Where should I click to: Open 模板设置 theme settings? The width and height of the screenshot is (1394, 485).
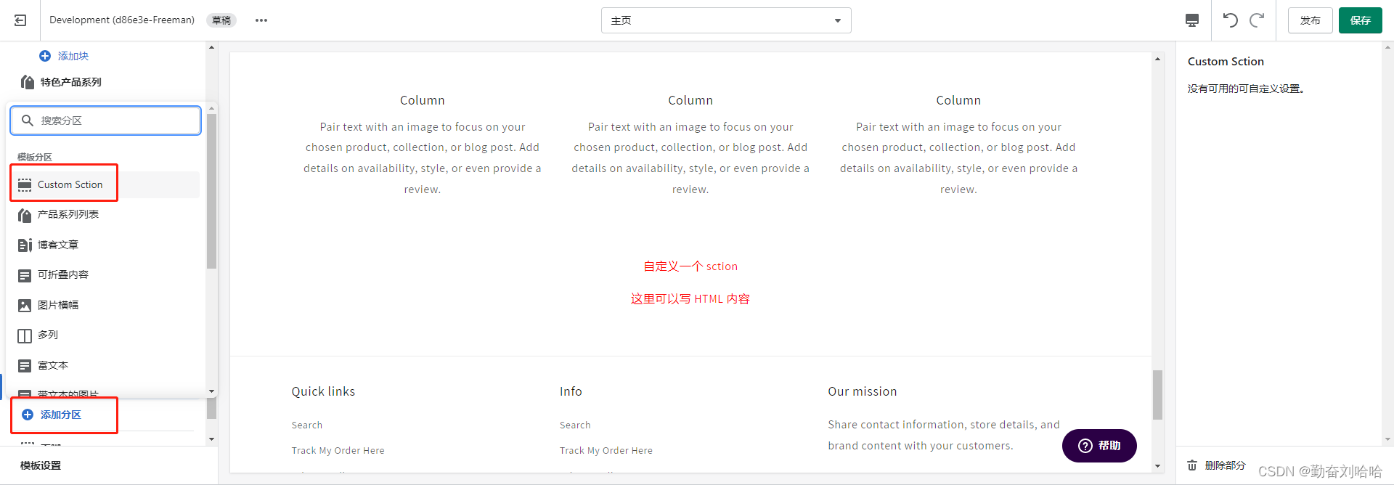click(x=41, y=465)
